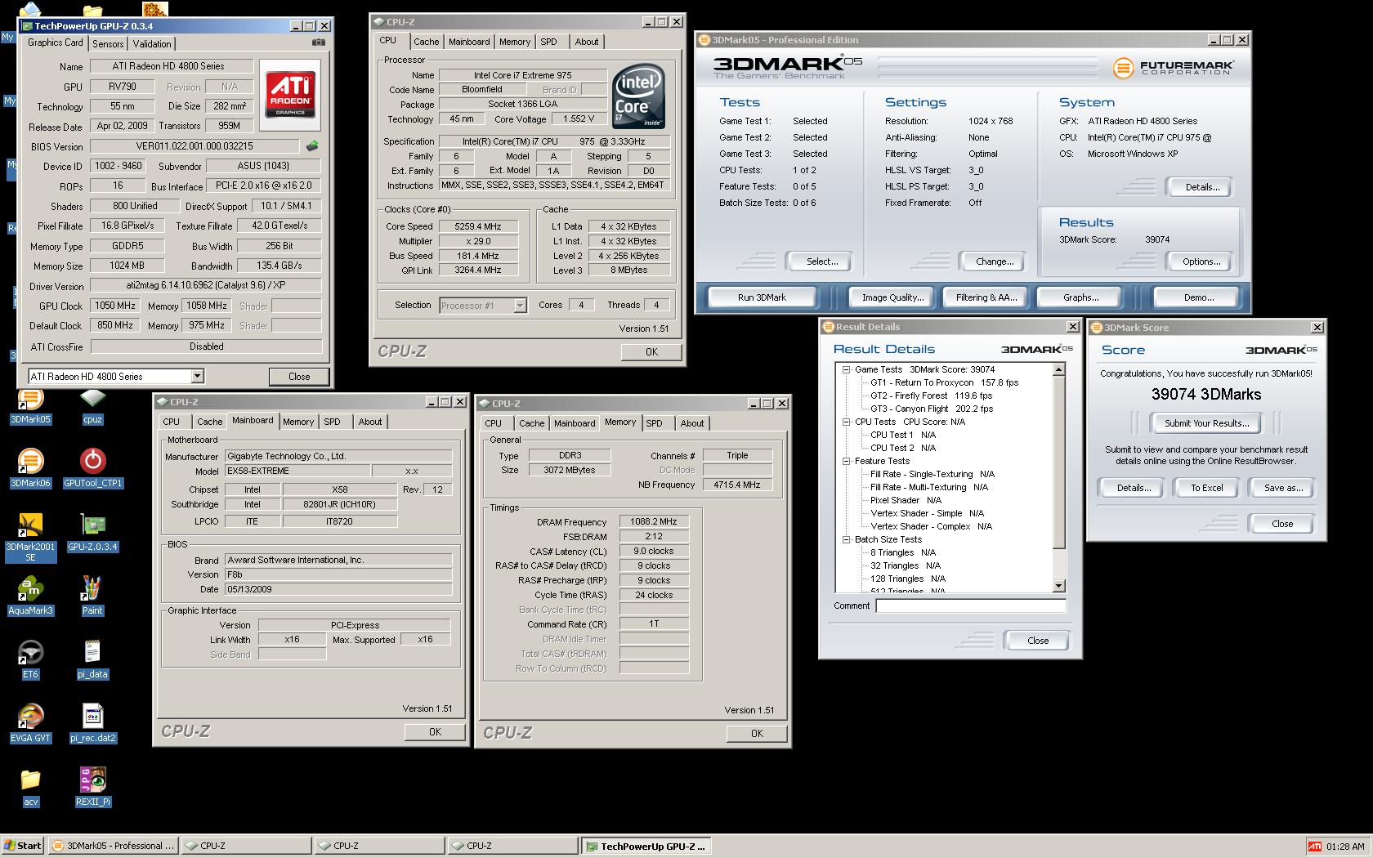The width and height of the screenshot is (1373, 858).
Task: Click the system Details... button in 3DMark05
Action: [x=1202, y=187]
